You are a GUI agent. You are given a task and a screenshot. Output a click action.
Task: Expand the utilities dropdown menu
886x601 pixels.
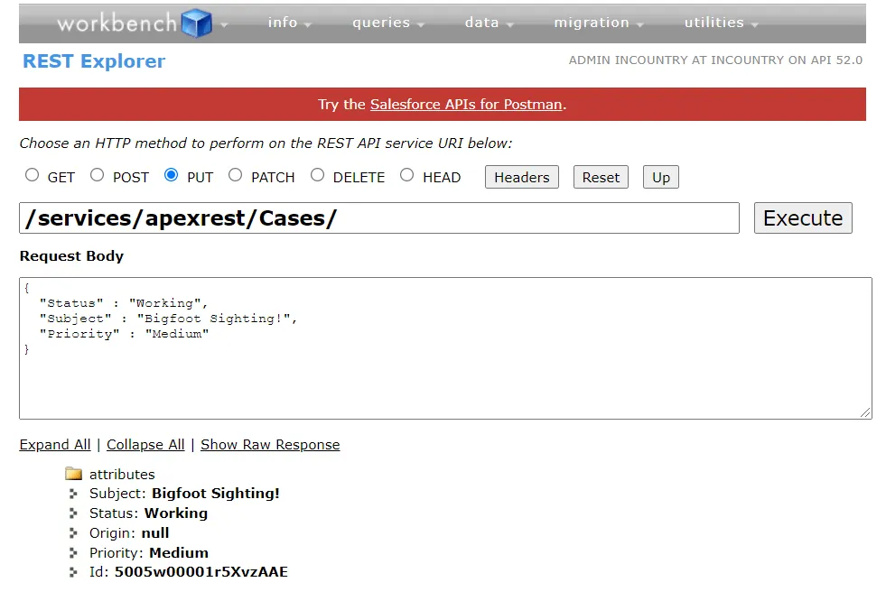(721, 23)
